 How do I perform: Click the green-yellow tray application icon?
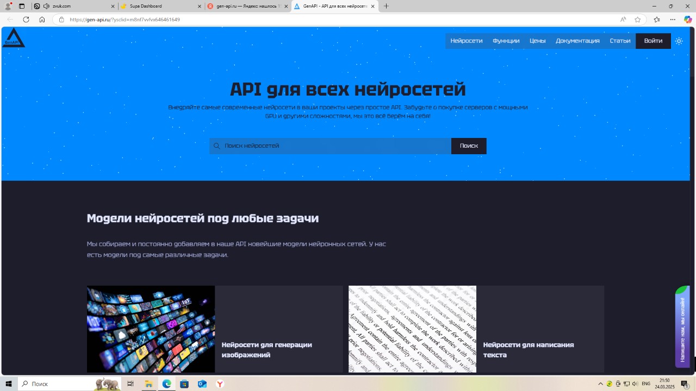point(610,384)
